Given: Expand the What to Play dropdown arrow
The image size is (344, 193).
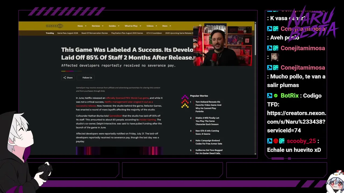Looking at the screenshot, I should point(140,26).
